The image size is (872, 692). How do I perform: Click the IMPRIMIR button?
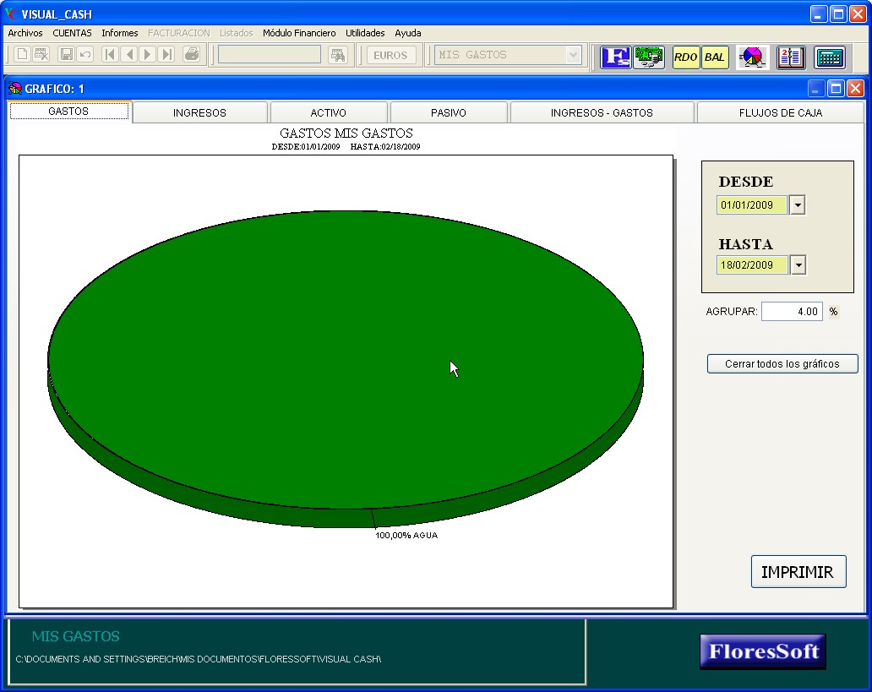[798, 571]
